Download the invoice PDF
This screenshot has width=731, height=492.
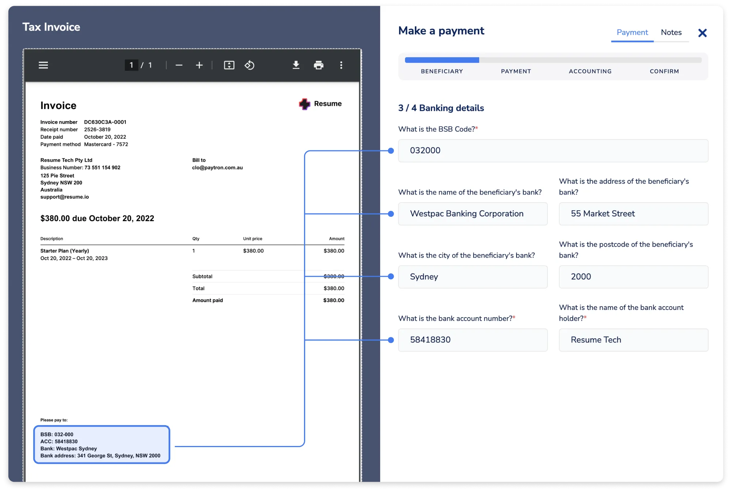(x=296, y=65)
